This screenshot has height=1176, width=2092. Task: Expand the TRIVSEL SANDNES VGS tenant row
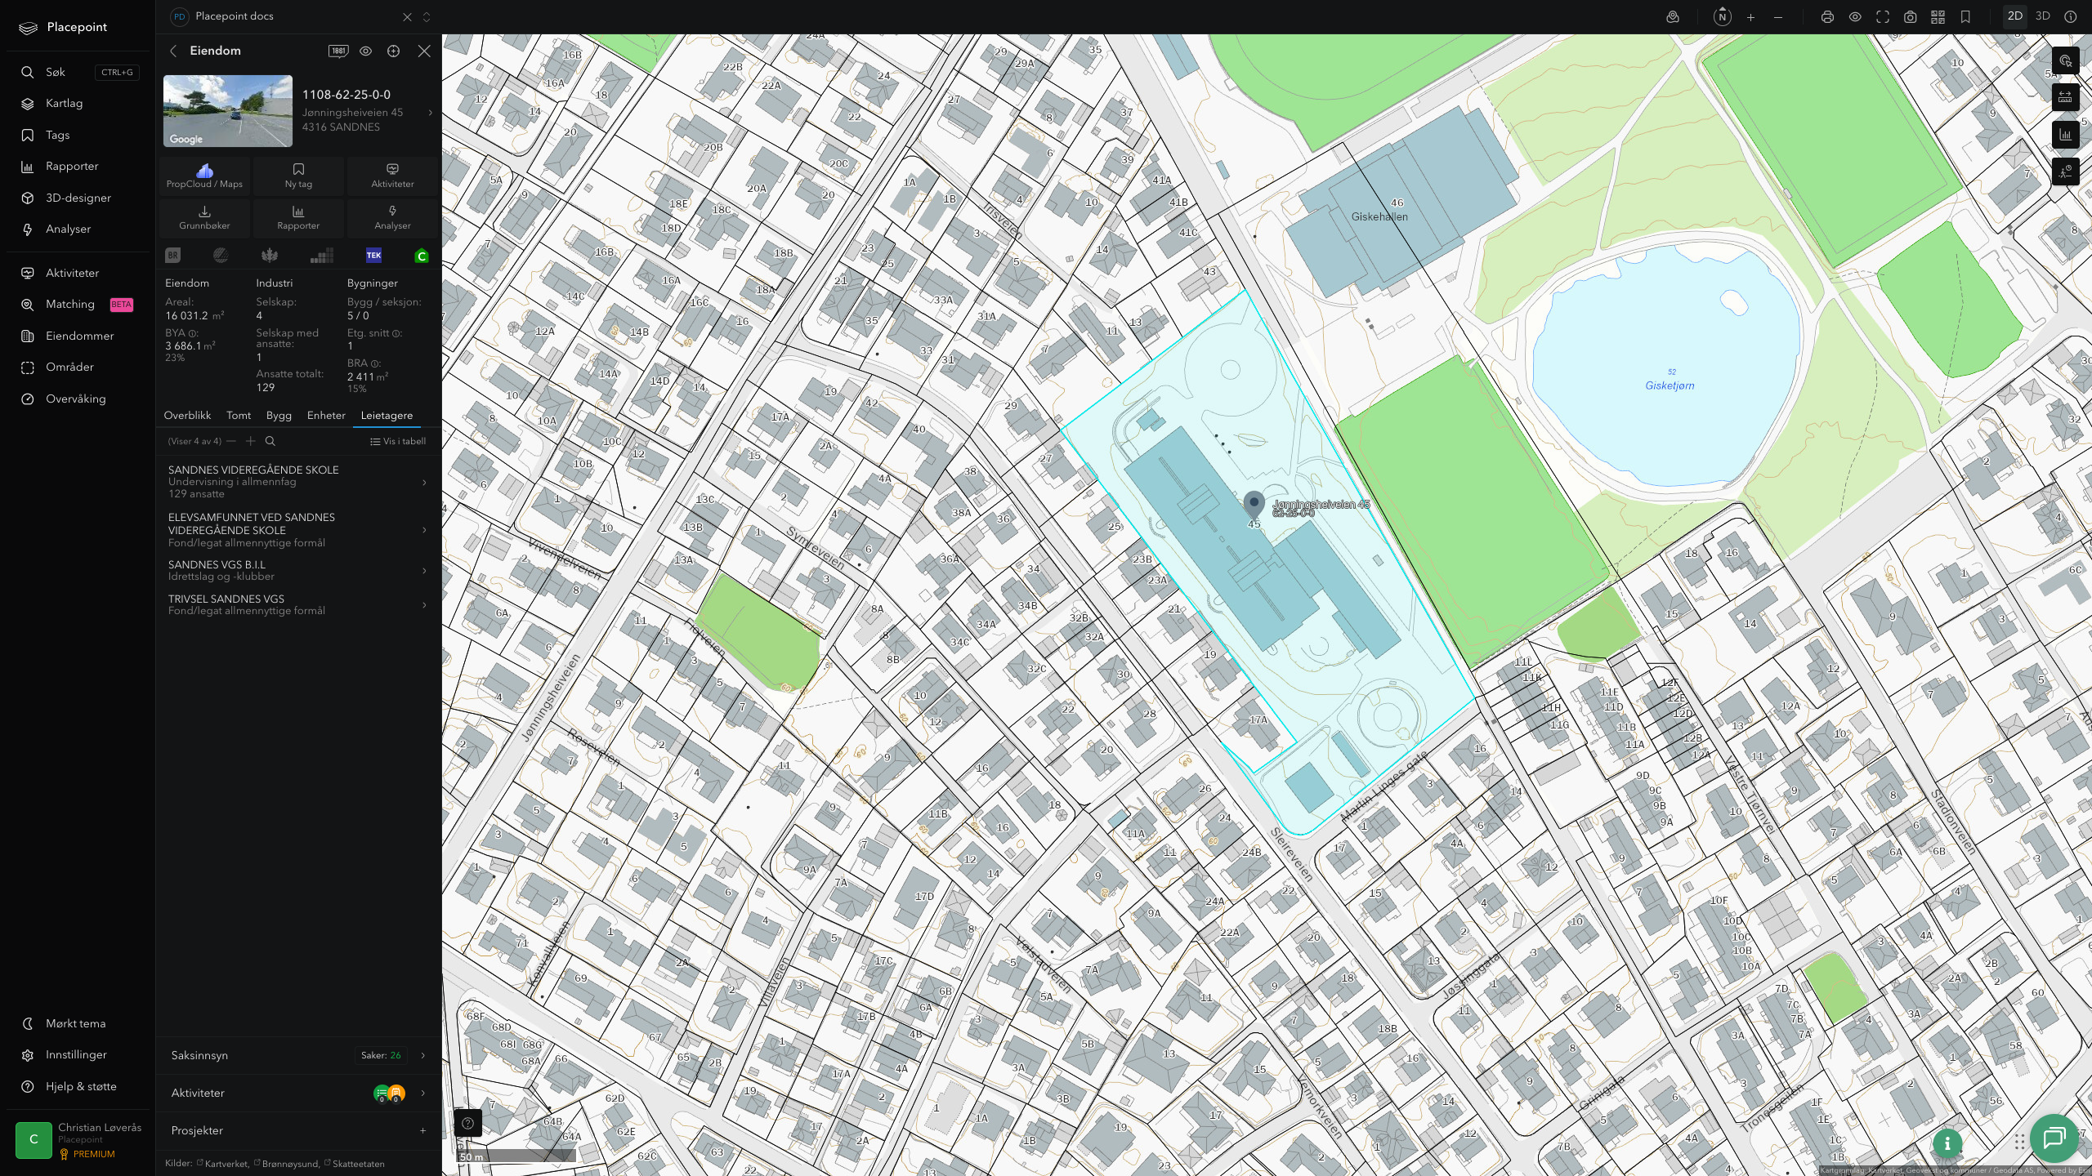pyautogui.click(x=297, y=605)
